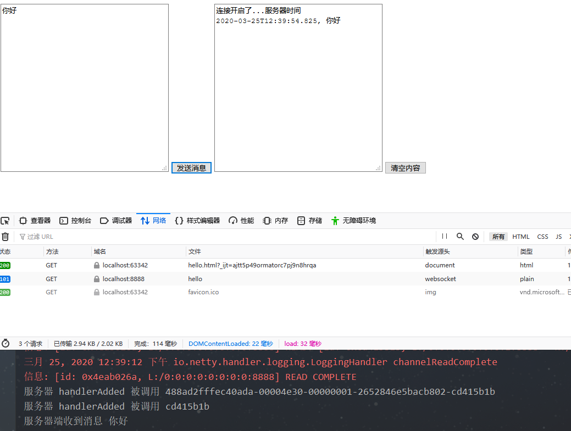Click the performance analysis stopwatch icon

click(5, 343)
